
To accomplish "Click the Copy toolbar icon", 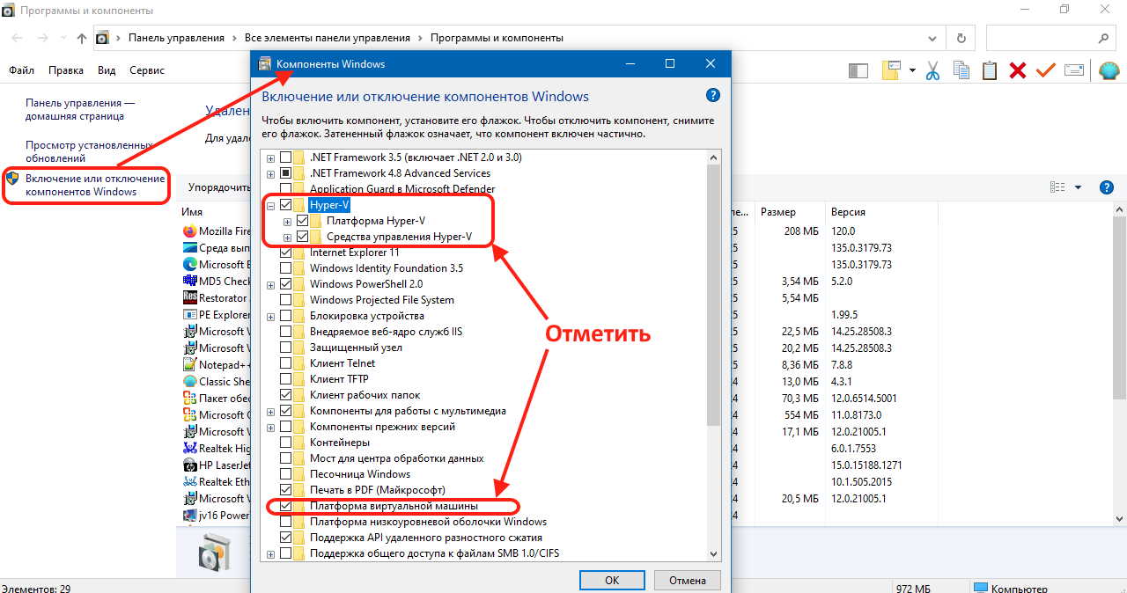I will pos(961,70).
